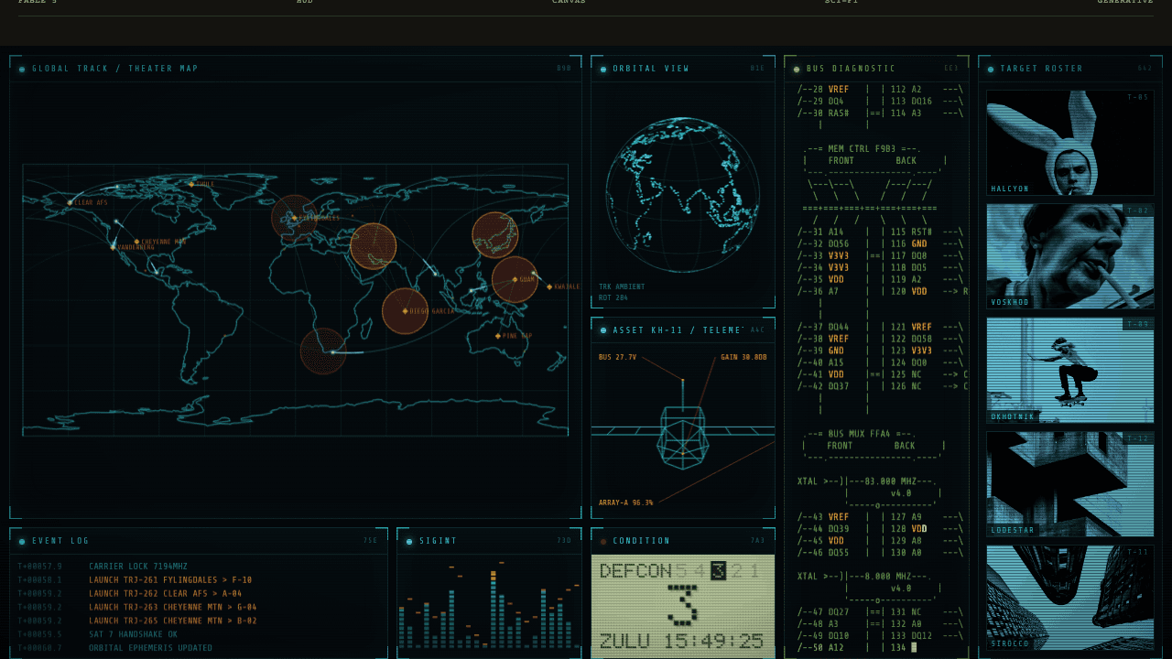Screen dimensions: 1172x659
Task: Click 'LAUNCH TRJ-261 FYLINGDALES > F-10' entry
Action: 170,580
